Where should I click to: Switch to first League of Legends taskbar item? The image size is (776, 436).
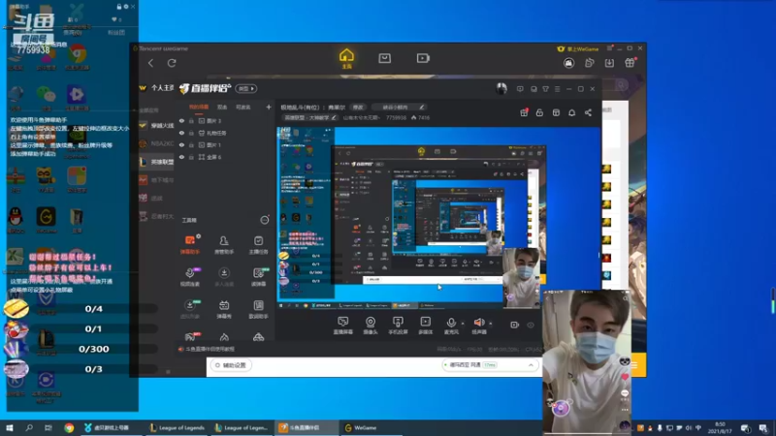(x=178, y=427)
